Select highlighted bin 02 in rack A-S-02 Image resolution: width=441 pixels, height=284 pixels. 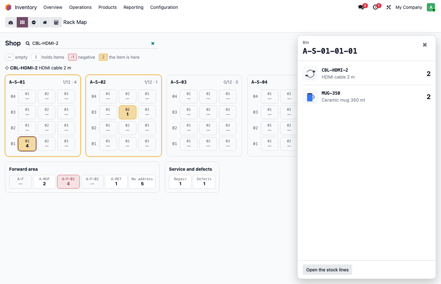(x=128, y=112)
